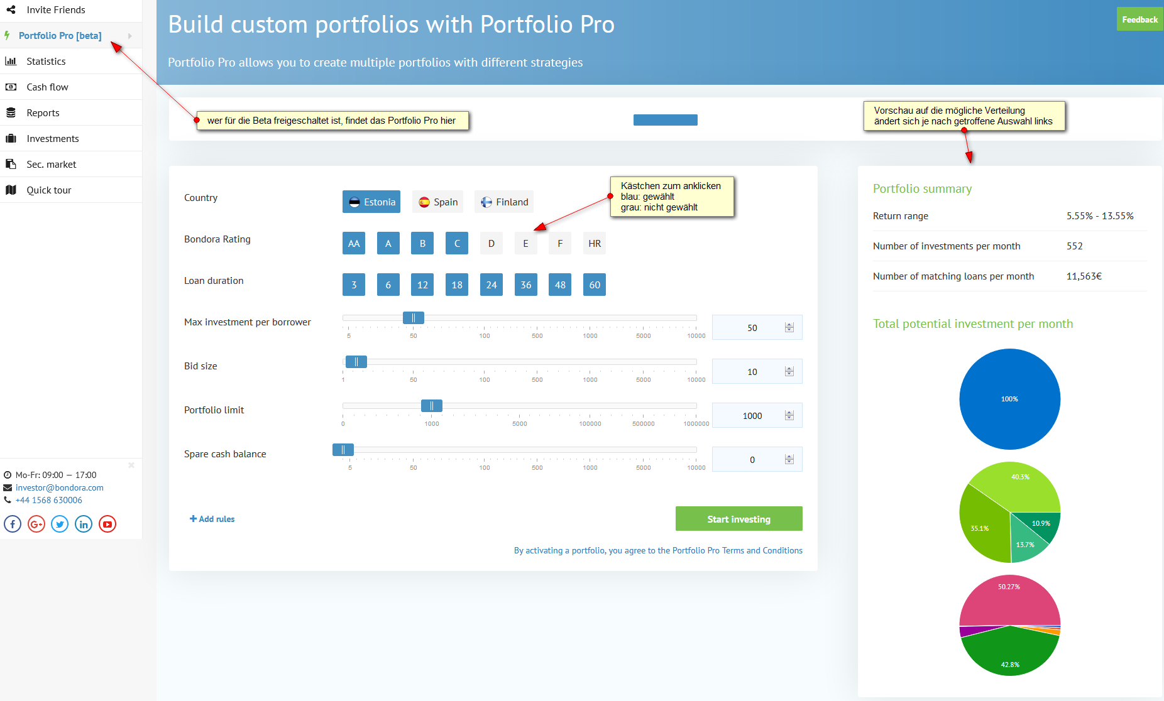This screenshot has width=1164, height=701.
Task: Click the Portfolio limit slider handle
Action: (432, 406)
